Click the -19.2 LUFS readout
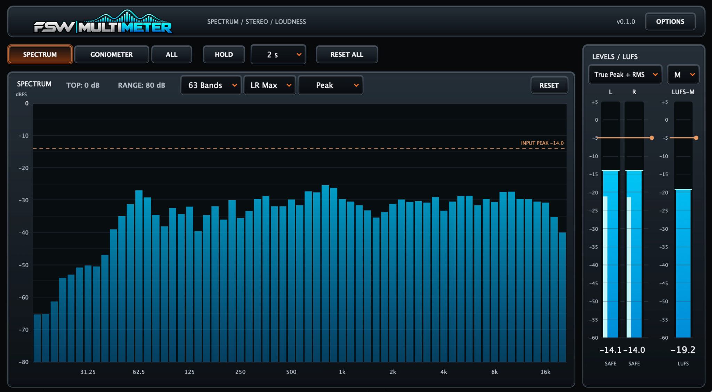Screen dimensions: 712x392 coord(683,350)
